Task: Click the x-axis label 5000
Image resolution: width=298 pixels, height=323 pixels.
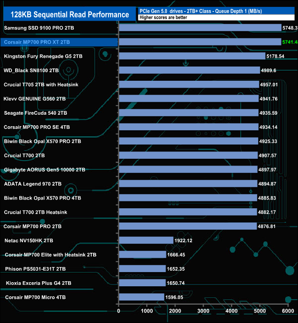Action: [260, 311]
